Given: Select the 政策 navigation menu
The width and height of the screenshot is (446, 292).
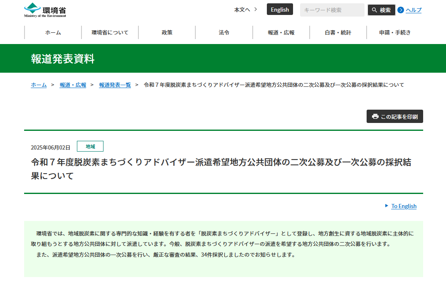Looking at the screenshot, I should [167, 32].
